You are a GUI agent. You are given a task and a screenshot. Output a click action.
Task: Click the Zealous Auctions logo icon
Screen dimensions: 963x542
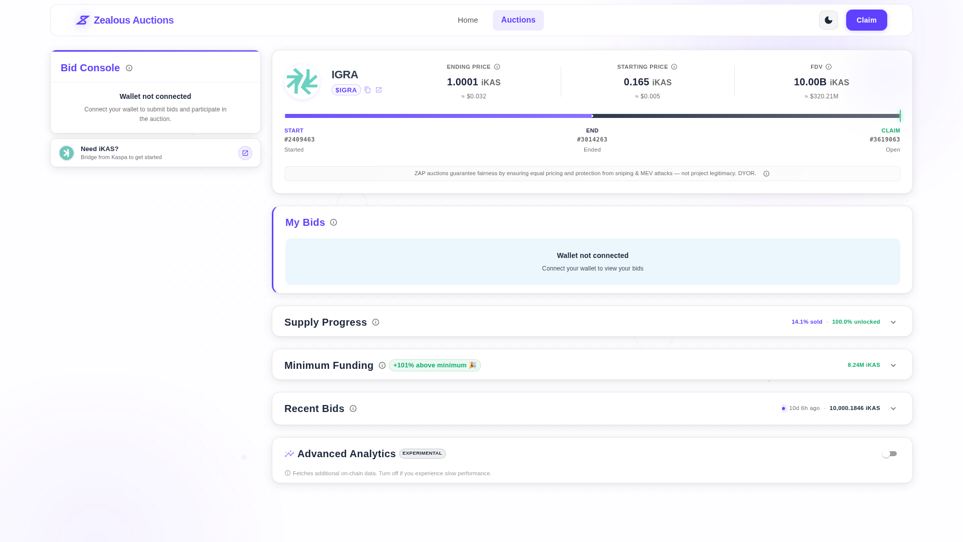(83, 20)
